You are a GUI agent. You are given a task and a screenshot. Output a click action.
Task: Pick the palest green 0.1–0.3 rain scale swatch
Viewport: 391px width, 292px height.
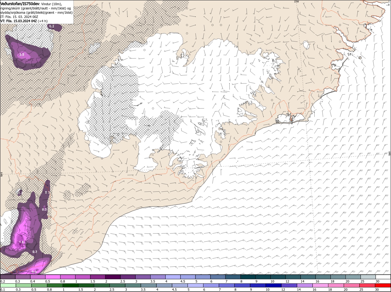coord(8,286)
